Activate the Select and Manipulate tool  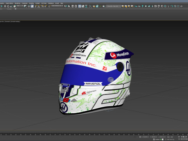(x=29, y=6)
